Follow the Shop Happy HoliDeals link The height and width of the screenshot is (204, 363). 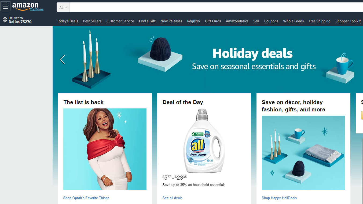279,198
